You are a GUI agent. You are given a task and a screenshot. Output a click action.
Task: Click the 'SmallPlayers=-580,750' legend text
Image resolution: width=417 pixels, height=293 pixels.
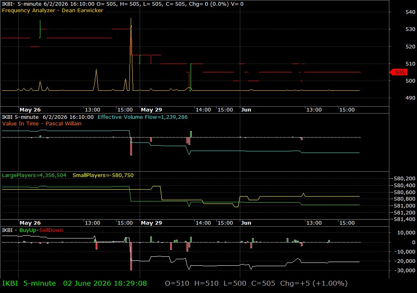103,175
